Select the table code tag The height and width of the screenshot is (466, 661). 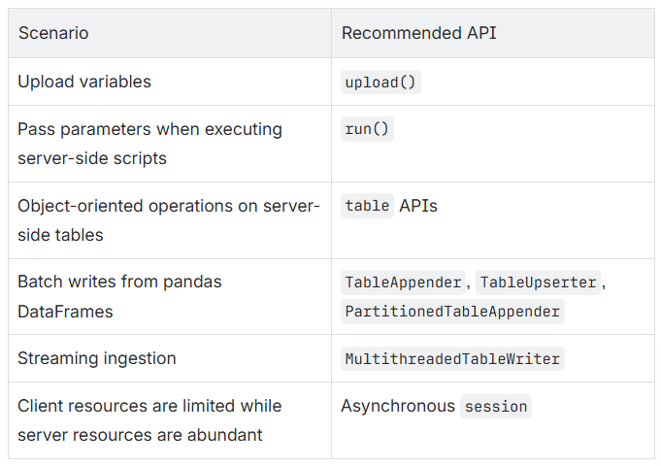[x=367, y=206]
